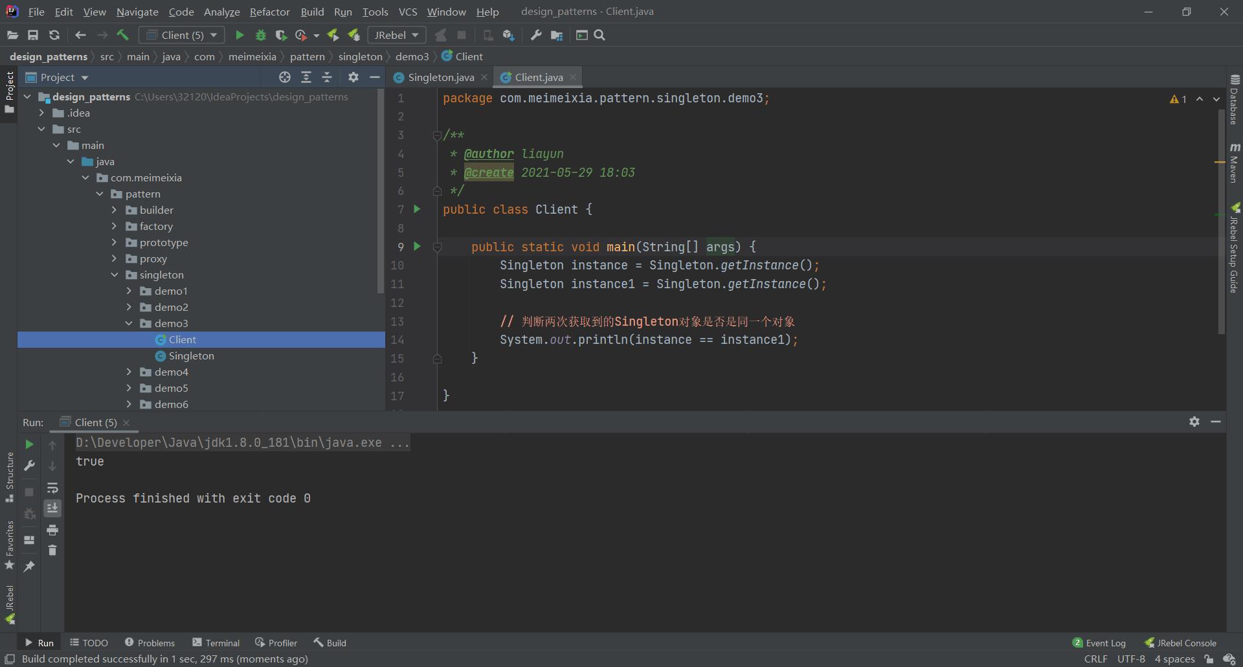Toggle the Favorites tool window
Image resolution: width=1243 pixels, height=667 pixels.
9,545
